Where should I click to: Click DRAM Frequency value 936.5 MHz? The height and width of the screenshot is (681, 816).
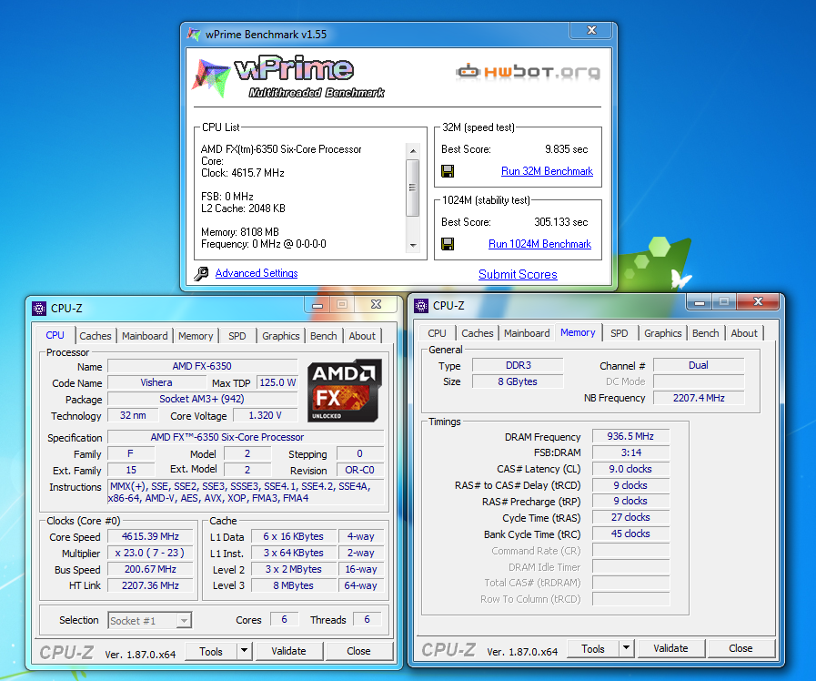(630, 436)
